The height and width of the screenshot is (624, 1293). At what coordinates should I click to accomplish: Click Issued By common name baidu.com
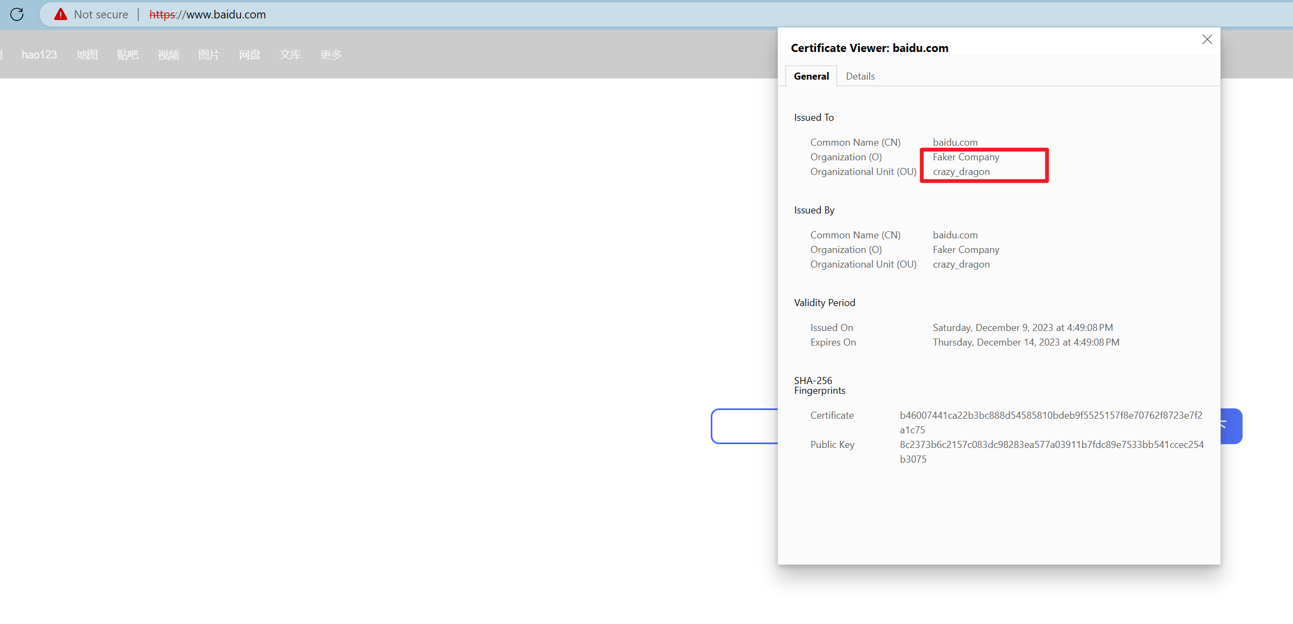pyautogui.click(x=955, y=235)
